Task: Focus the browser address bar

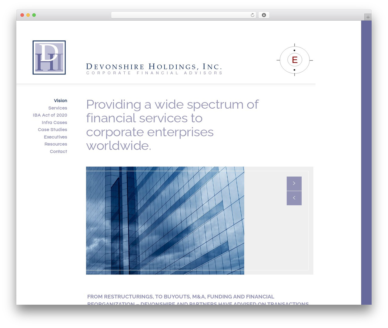Action: pos(183,15)
